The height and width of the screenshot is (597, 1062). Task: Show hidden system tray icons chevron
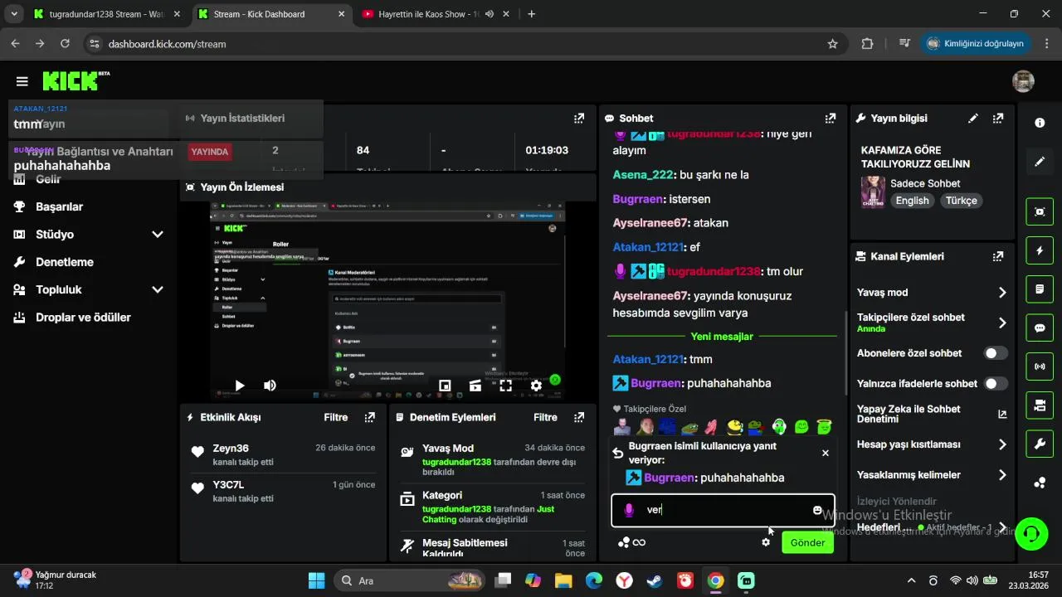(911, 580)
